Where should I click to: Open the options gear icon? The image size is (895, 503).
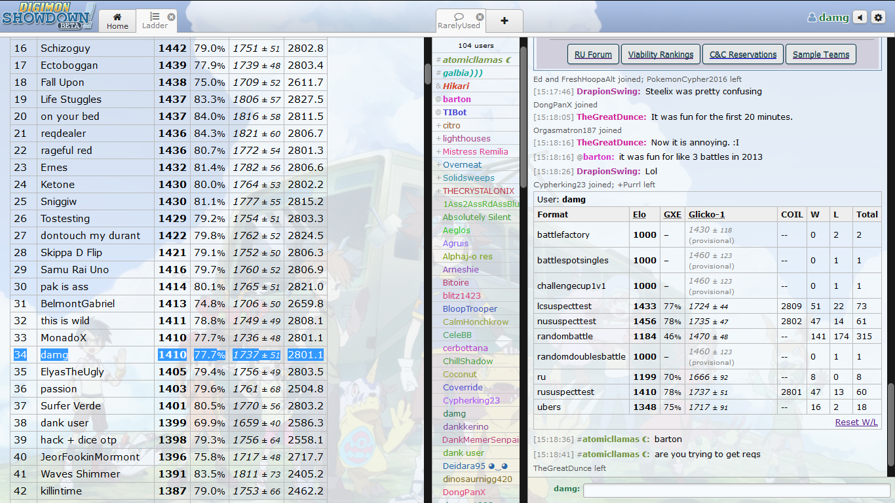pos(879,18)
